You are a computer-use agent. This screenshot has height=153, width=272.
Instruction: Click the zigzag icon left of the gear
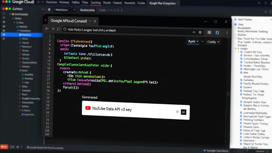(x=194, y=32)
